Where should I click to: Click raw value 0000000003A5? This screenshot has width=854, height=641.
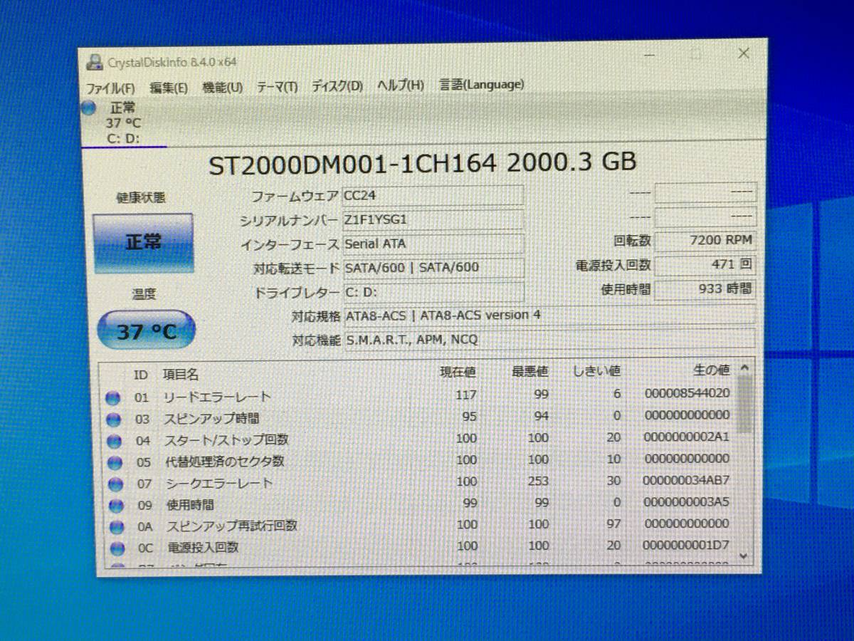[x=685, y=502]
